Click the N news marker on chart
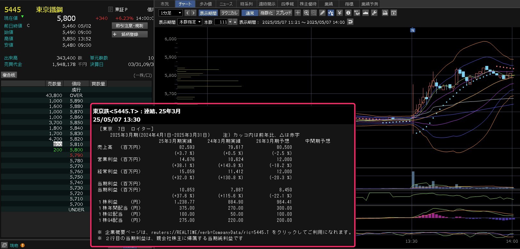520x249 pixels. pos(413,30)
